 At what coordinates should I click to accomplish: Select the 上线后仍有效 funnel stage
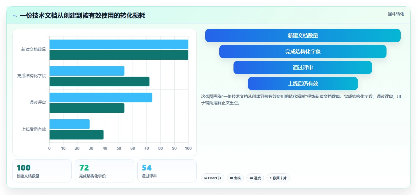click(x=303, y=84)
